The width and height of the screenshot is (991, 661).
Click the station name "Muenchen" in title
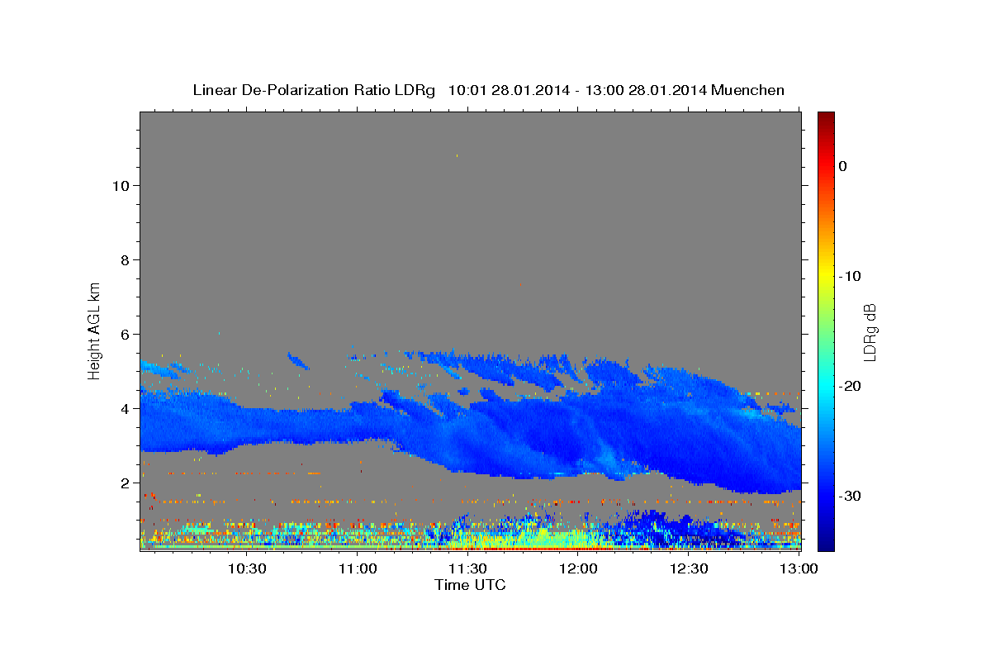tap(747, 90)
